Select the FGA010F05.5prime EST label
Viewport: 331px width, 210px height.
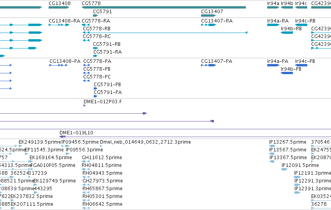pos(53,165)
